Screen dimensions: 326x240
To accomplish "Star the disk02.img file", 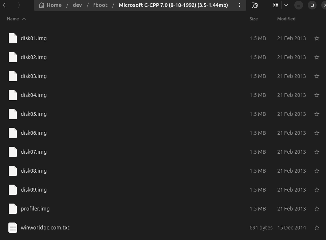I will (x=317, y=57).
